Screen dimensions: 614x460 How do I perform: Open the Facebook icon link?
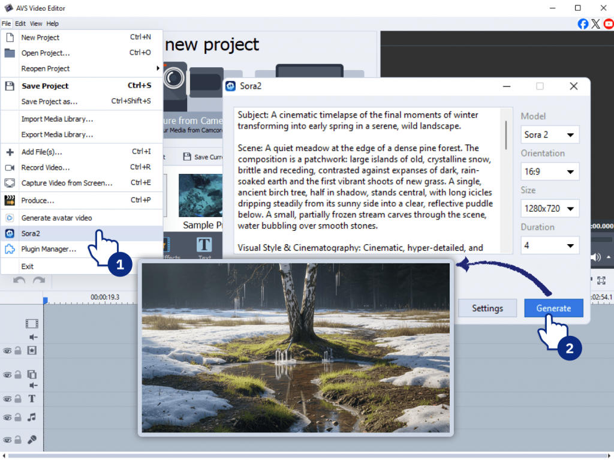pos(583,24)
